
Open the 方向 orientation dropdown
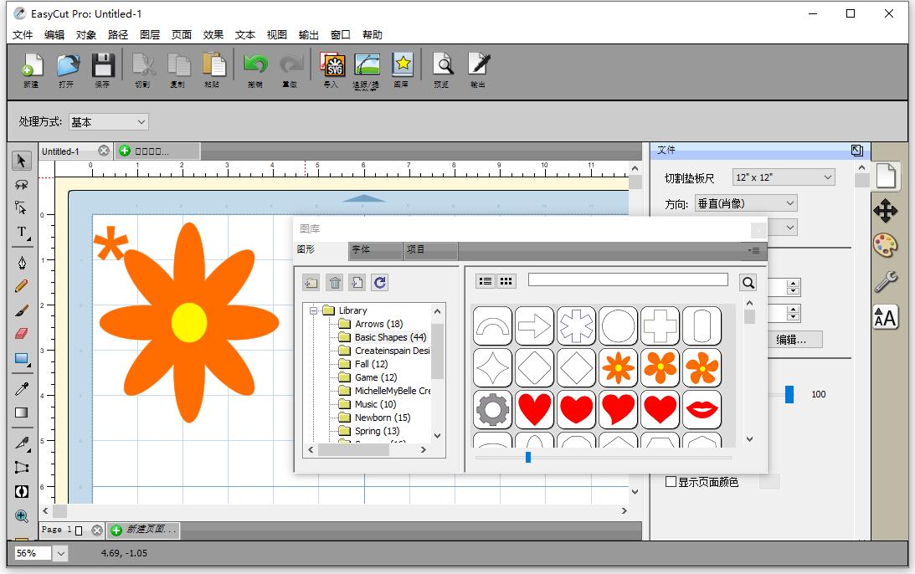tap(746, 203)
